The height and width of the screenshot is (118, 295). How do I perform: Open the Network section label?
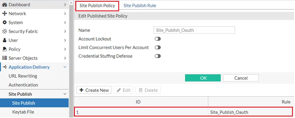click(x=17, y=14)
